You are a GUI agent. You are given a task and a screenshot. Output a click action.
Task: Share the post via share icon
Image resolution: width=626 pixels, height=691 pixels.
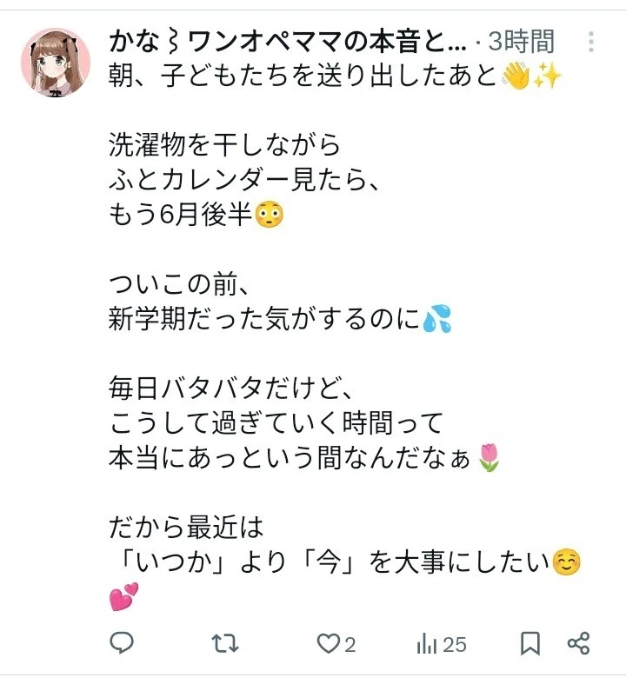tap(578, 643)
